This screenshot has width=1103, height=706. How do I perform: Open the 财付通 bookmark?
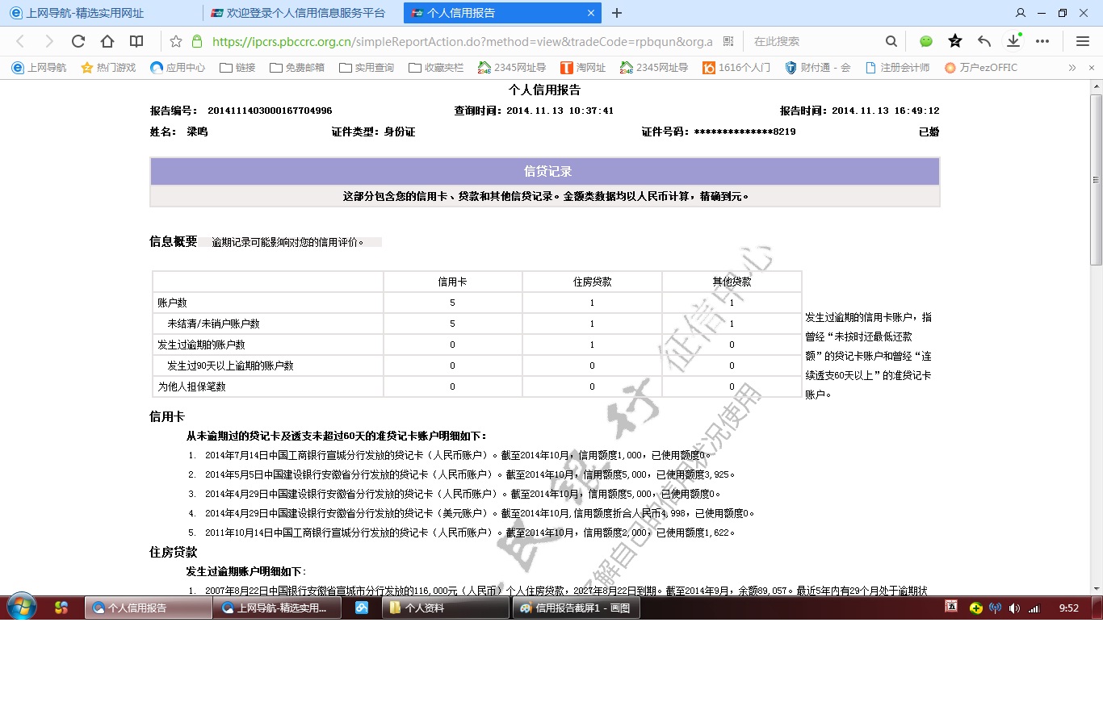coord(818,68)
